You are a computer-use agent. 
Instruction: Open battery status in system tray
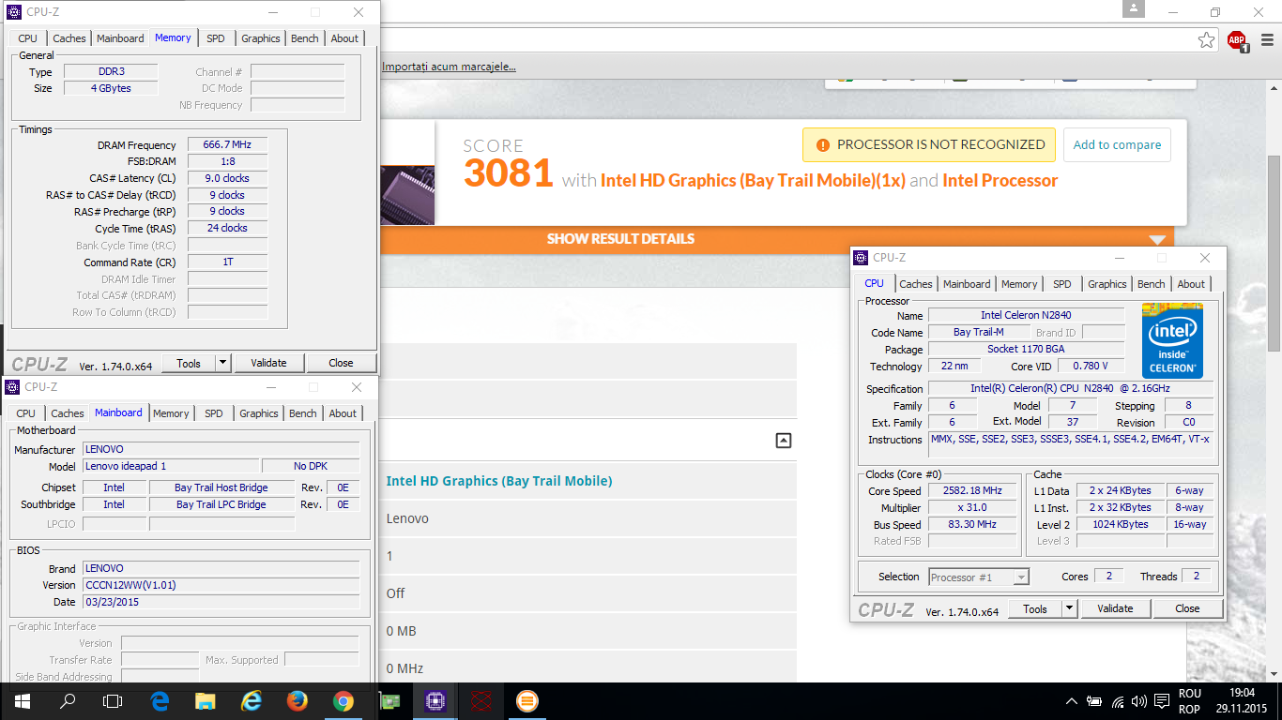(1094, 701)
